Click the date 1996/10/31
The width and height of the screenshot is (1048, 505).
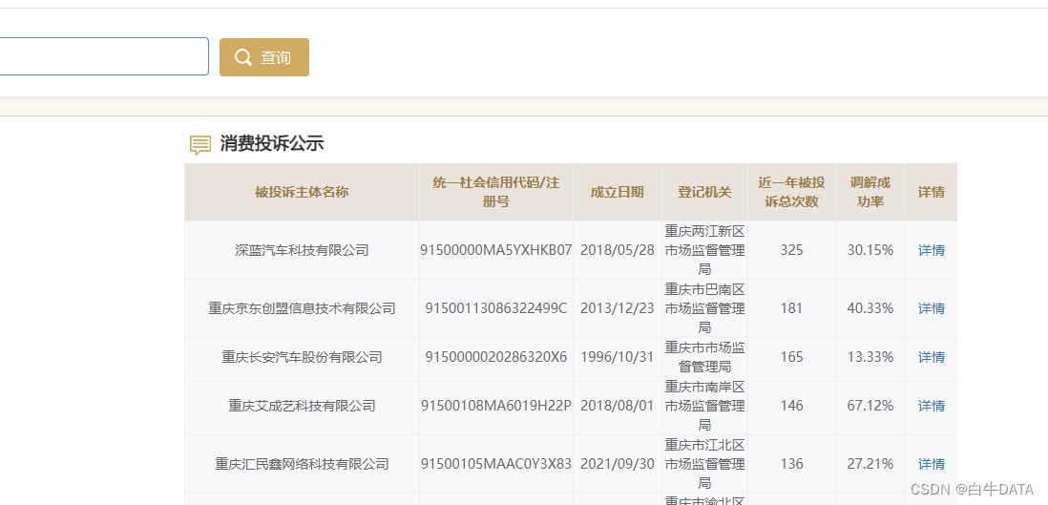617,357
